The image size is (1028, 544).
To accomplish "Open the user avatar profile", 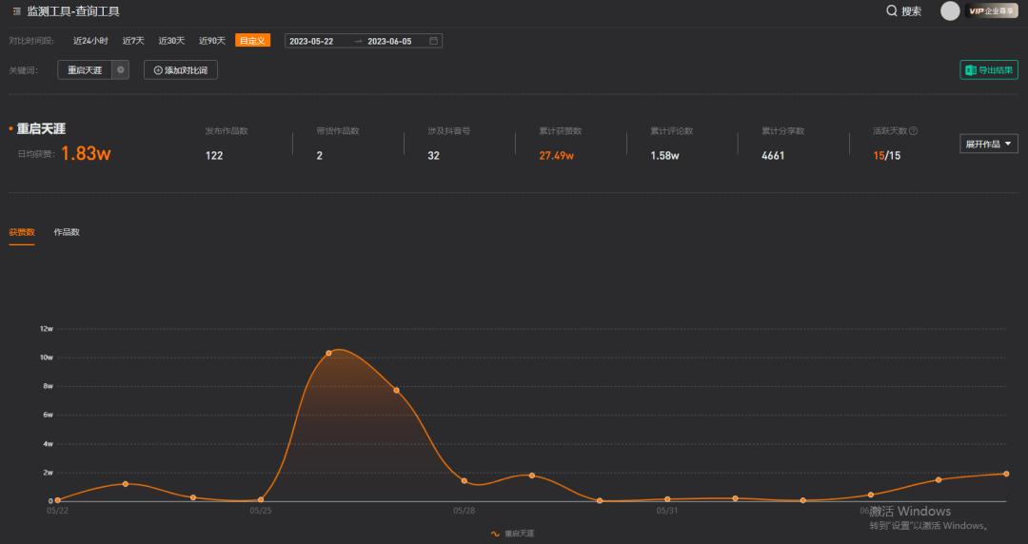I will (950, 11).
